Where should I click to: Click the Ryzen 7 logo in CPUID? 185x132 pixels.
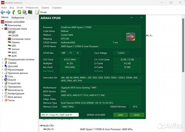[x=131, y=37]
